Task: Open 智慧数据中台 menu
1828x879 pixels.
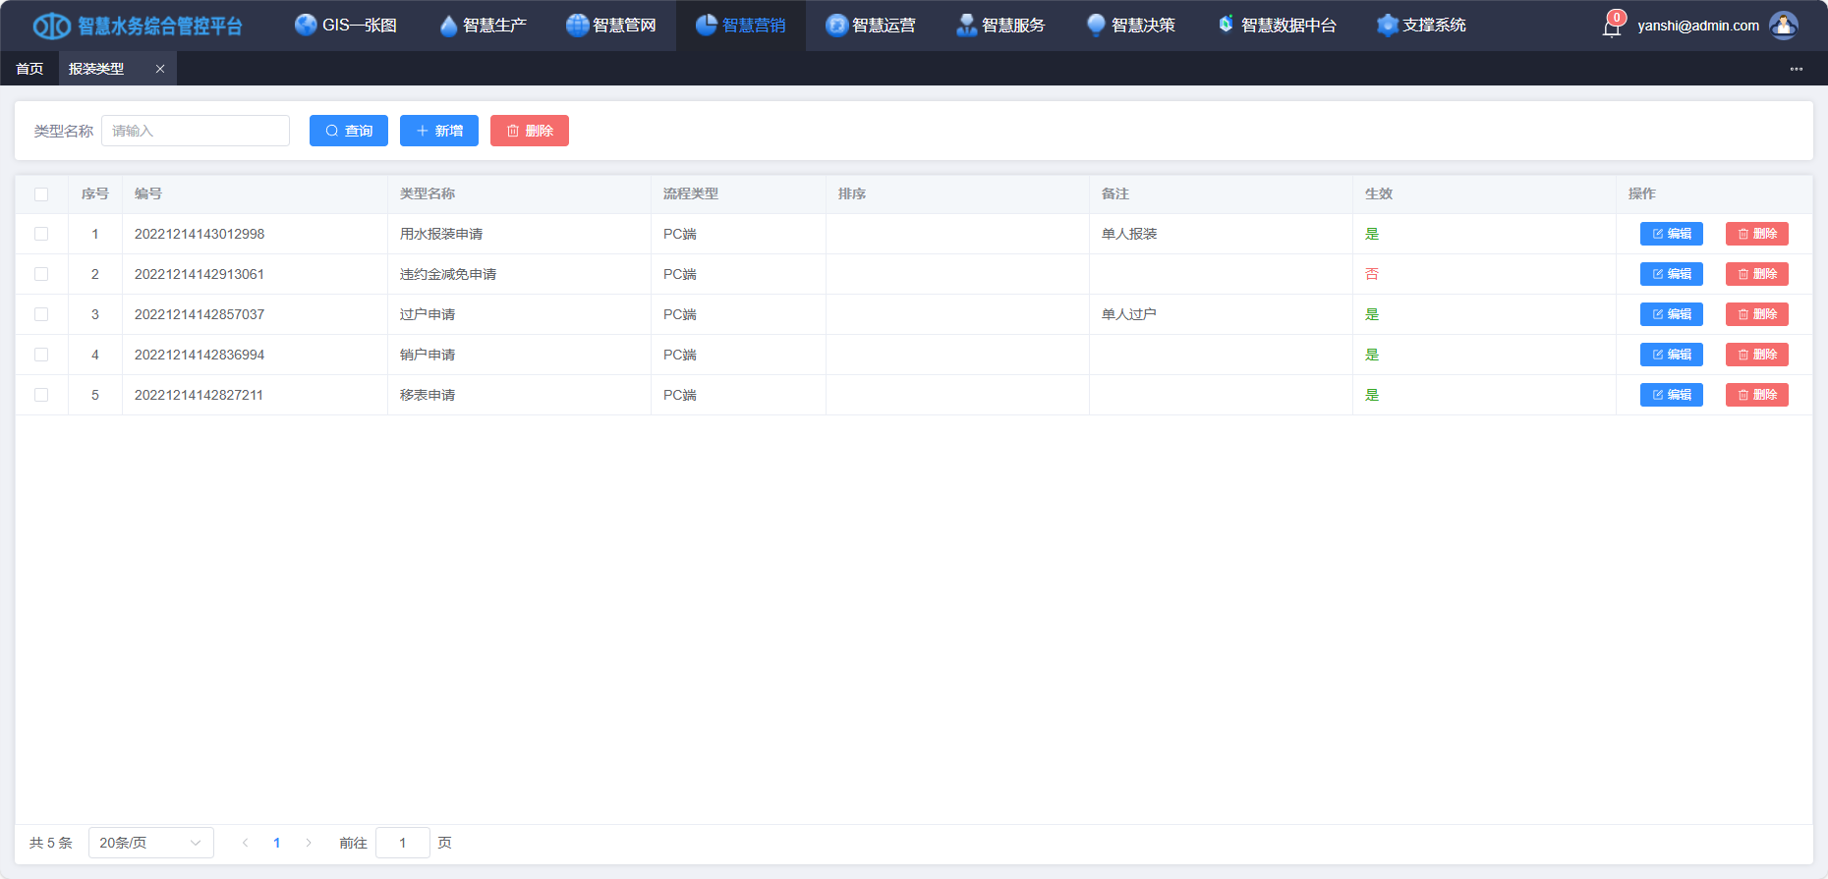Action: (x=1277, y=26)
